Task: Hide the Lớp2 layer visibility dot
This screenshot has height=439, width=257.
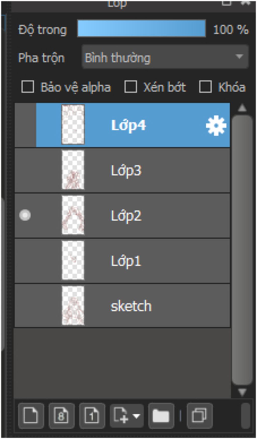Action: [25, 215]
